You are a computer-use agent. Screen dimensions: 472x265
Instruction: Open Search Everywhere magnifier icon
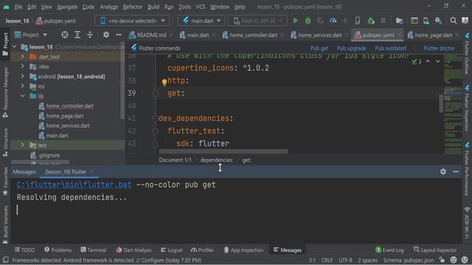point(453,21)
